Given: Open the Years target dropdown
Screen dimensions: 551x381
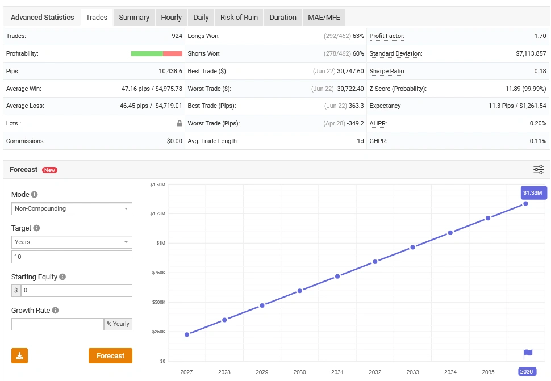Looking at the screenshot, I should tap(72, 242).
